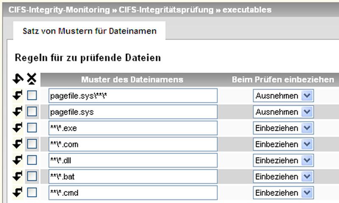Screen dimensions: 339x203
Task: Open the CIFS-Integrity-Monitoring breadcrumb link
Action: [x=59, y=10]
